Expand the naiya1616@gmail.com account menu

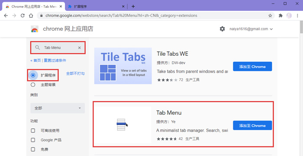click(251, 29)
